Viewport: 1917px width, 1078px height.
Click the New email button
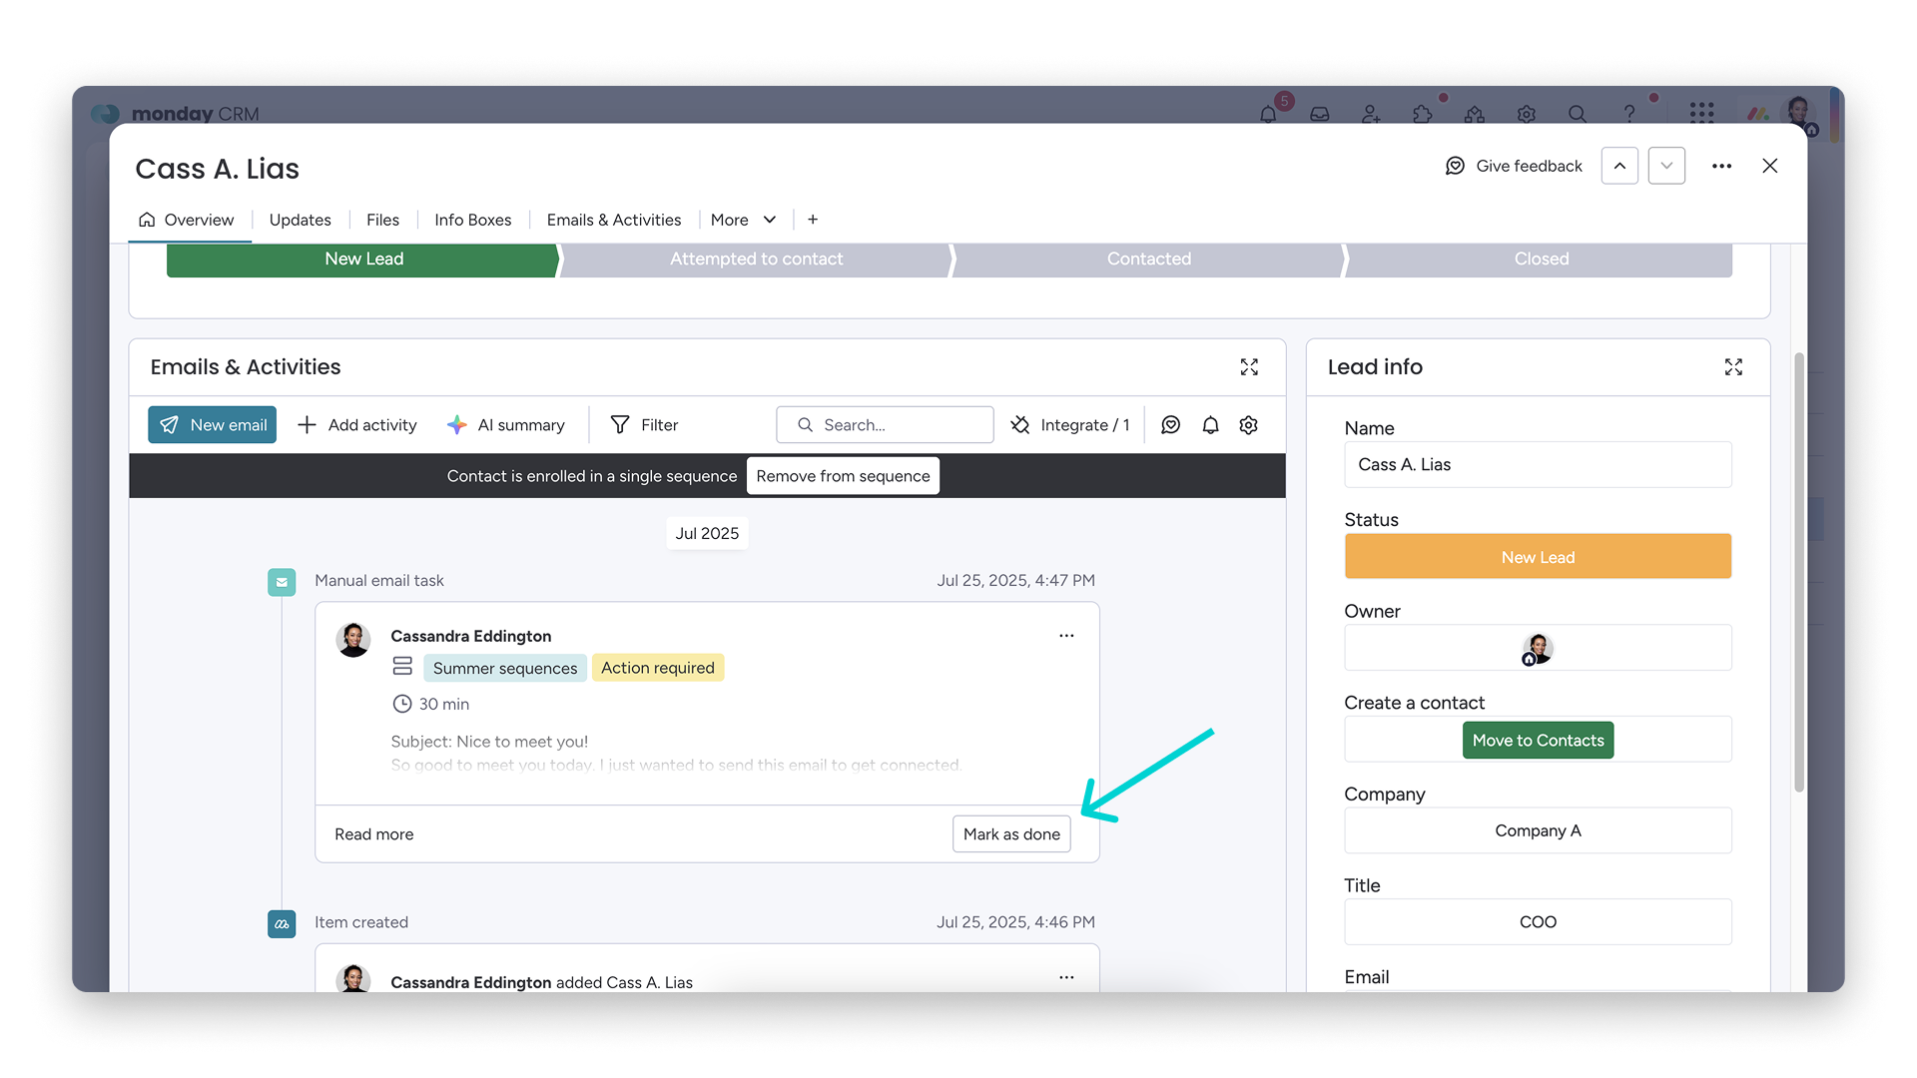pos(213,425)
